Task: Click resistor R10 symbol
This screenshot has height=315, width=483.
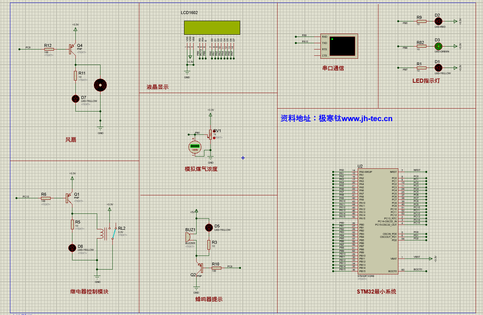Action: click(x=217, y=268)
